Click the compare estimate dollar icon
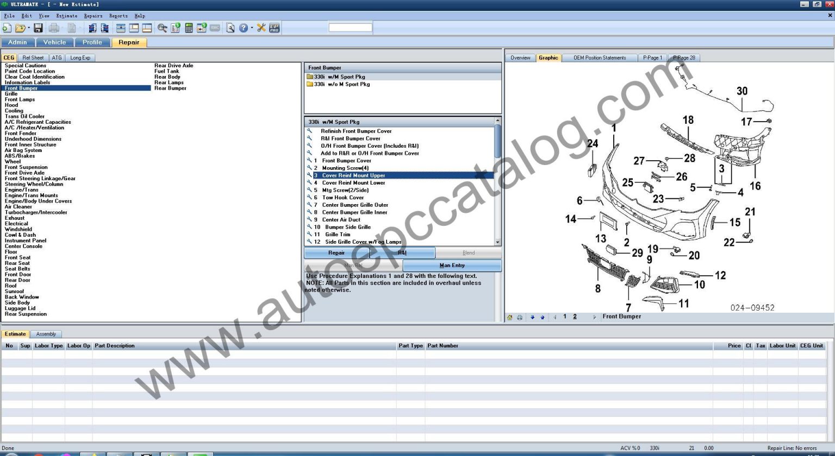The image size is (835, 456). pyautogui.click(x=202, y=28)
